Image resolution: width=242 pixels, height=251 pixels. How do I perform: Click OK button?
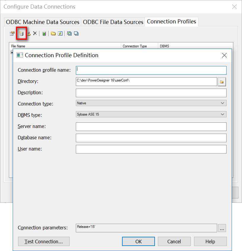coord(138,242)
